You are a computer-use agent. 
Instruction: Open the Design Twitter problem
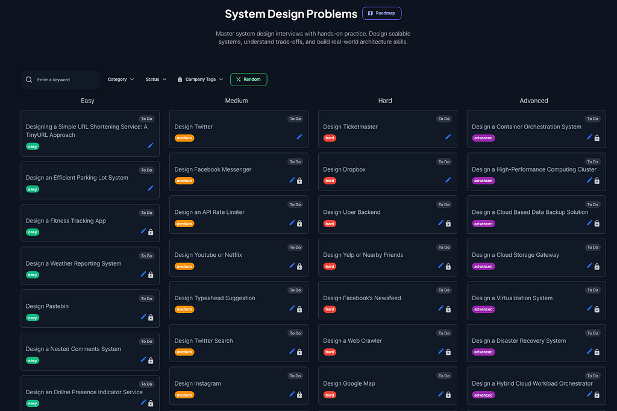[193, 127]
